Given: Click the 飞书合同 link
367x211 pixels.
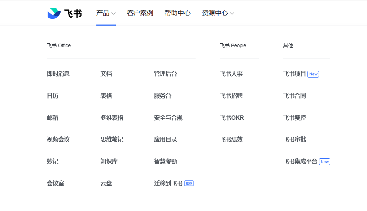Looking at the screenshot, I should pyautogui.click(x=295, y=96).
